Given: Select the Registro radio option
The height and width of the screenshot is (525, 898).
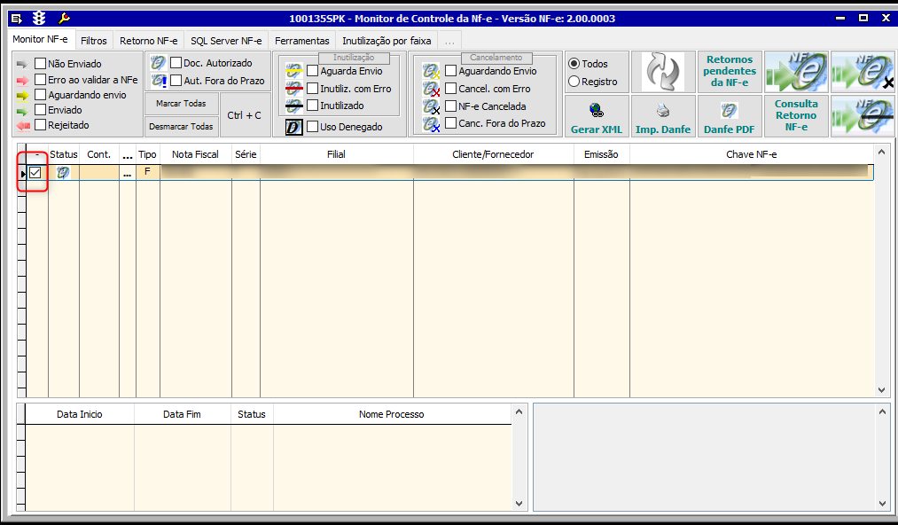Looking at the screenshot, I should [574, 82].
